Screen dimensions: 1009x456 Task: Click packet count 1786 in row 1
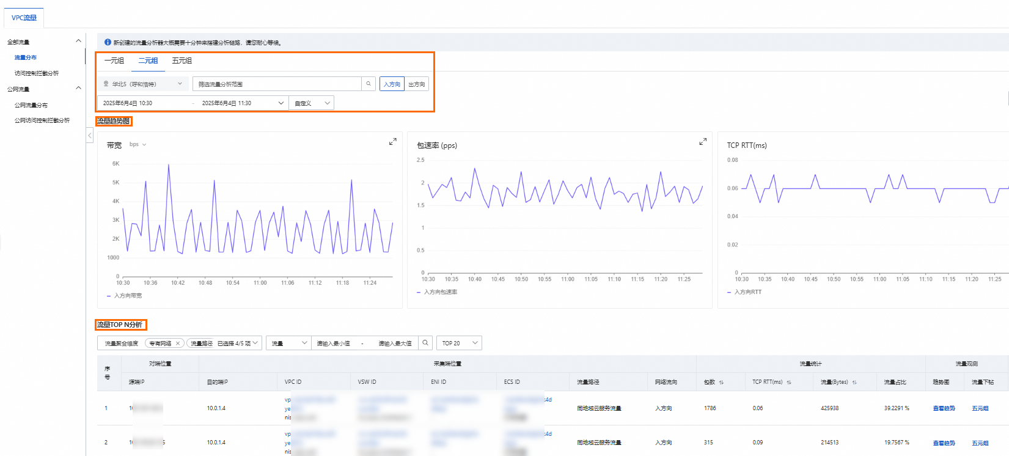click(710, 408)
